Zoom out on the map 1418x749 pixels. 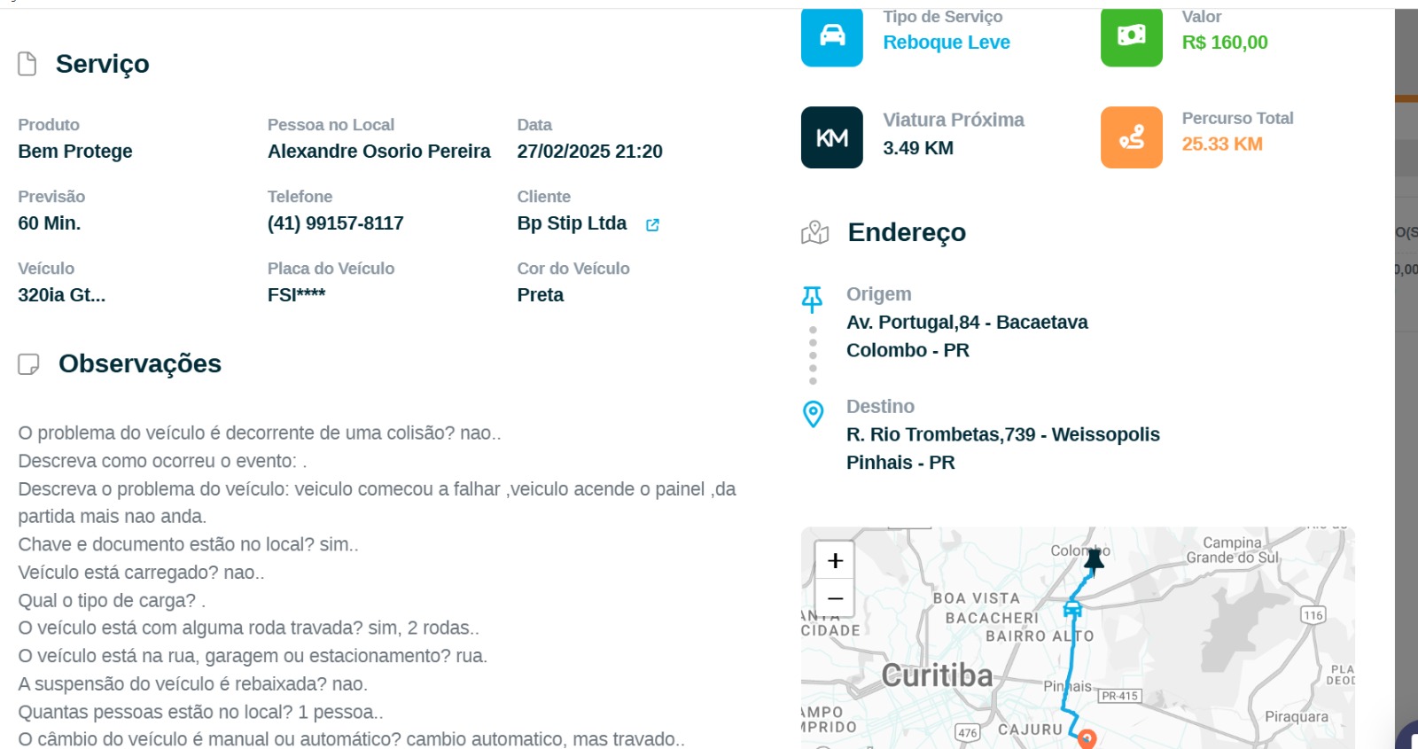(835, 598)
